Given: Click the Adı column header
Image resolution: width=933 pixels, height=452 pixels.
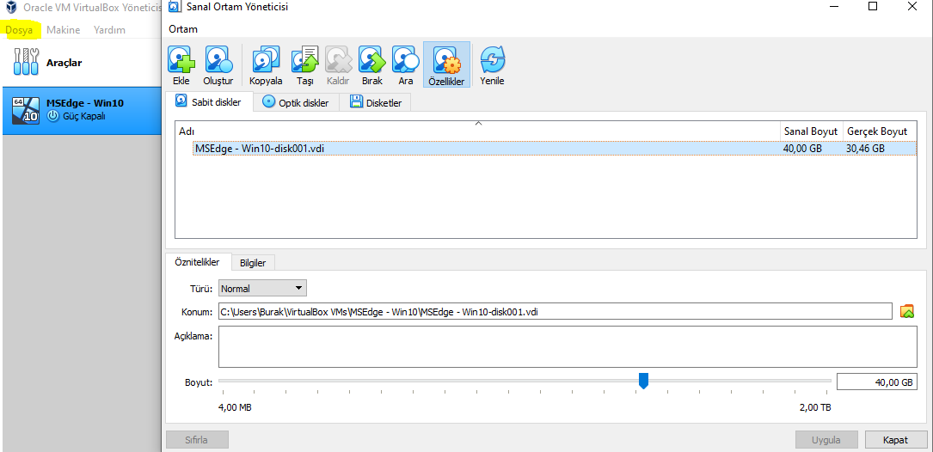Looking at the screenshot, I should point(477,131).
